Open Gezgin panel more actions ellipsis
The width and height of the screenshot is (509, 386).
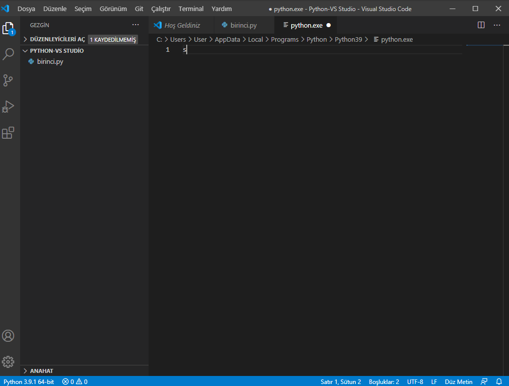pos(136,25)
